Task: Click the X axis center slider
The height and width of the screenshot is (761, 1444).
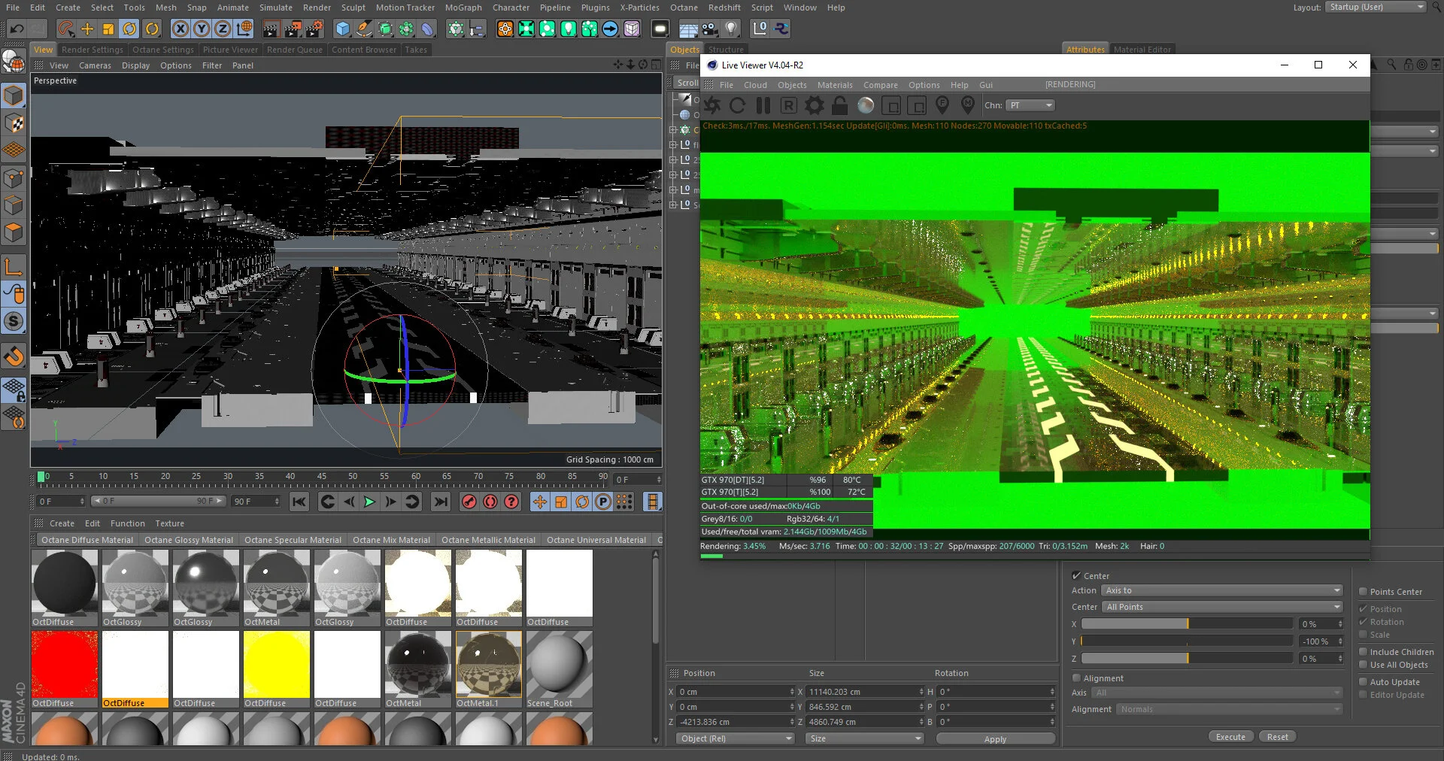Action: click(x=1187, y=624)
